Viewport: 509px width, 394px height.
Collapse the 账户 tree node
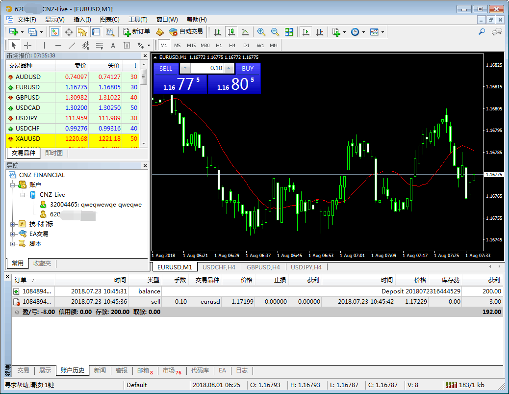pyautogui.click(x=12, y=185)
